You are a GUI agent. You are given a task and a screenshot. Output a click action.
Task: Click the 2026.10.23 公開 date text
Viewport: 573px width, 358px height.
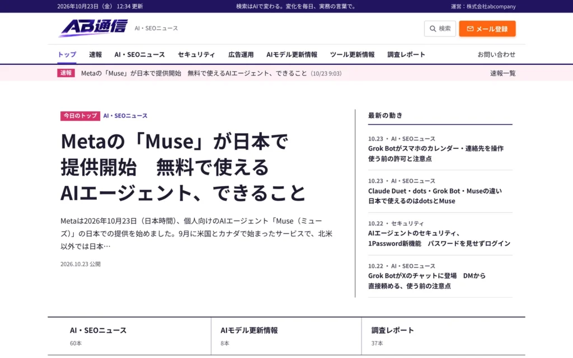[81, 264]
